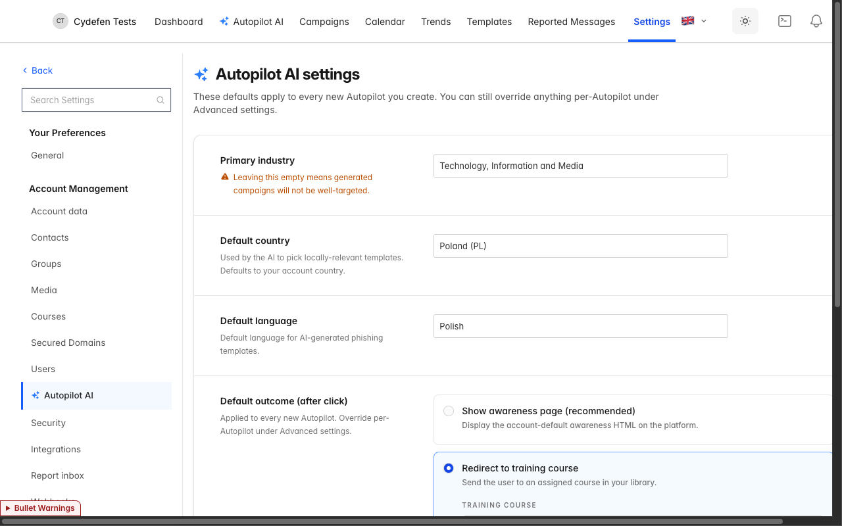Viewport: 842px width, 526px height.
Task: Click the Account Management heading
Action: click(x=78, y=189)
